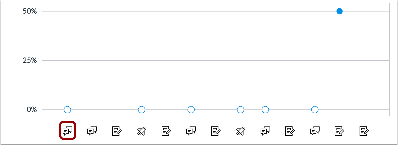Image resolution: width=398 pixels, height=145 pixels.
Task: Open the fourth discussion icon from left
Action: [265, 131]
